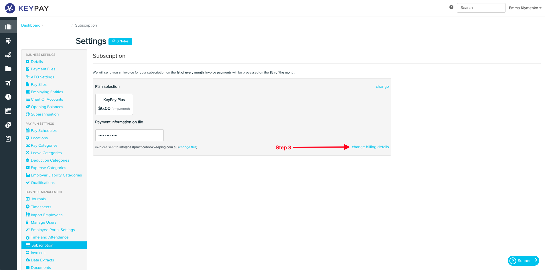Go to Dashboard breadcrumb
Screen dimensions: 545x270
pos(31,25)
